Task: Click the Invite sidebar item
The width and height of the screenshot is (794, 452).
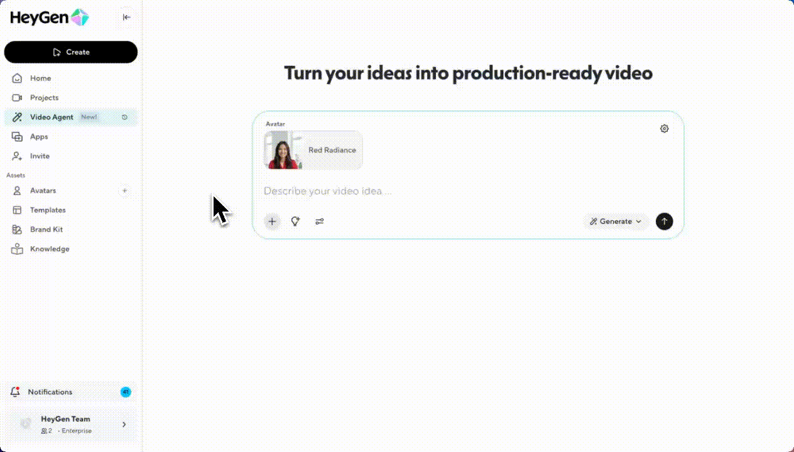Action: [x=40, y=156]
